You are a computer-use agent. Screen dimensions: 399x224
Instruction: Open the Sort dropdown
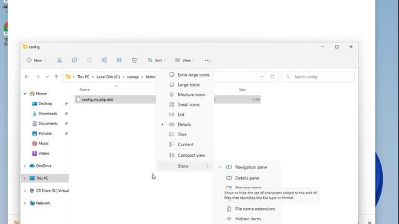pos(156,60)
